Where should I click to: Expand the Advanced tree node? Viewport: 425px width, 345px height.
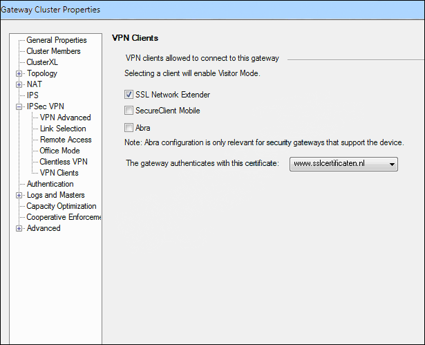pyautogui.click(x=19, y=228)
